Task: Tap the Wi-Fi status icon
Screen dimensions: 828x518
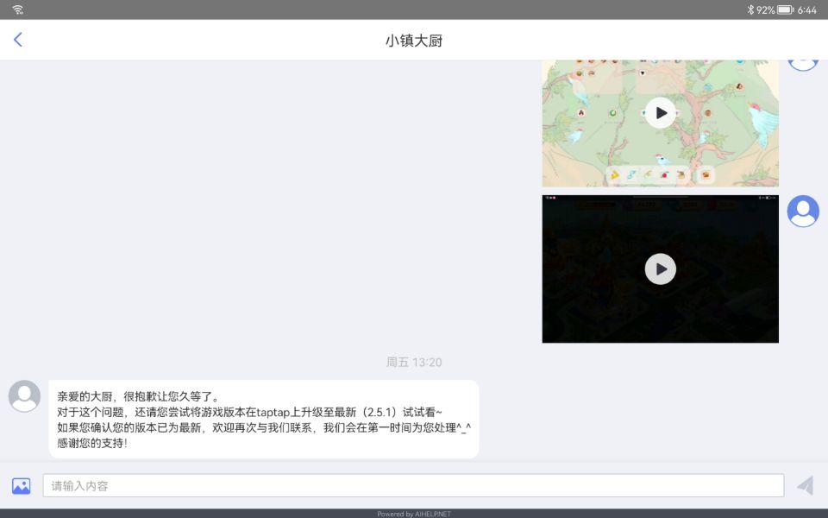Action: coord(17,9)
